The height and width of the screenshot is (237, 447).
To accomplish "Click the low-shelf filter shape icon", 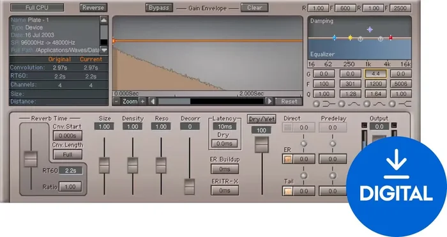I will pyautogui.click(x=329, y=104).
